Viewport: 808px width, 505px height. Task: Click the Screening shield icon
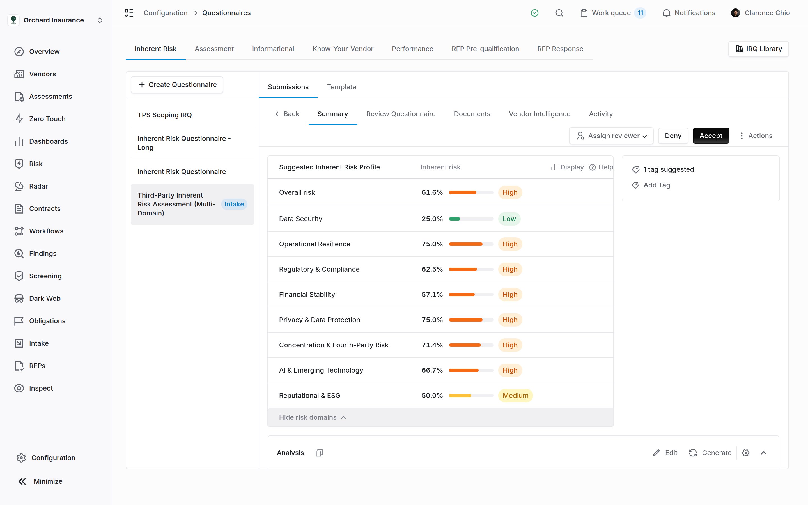pos(19,276)
